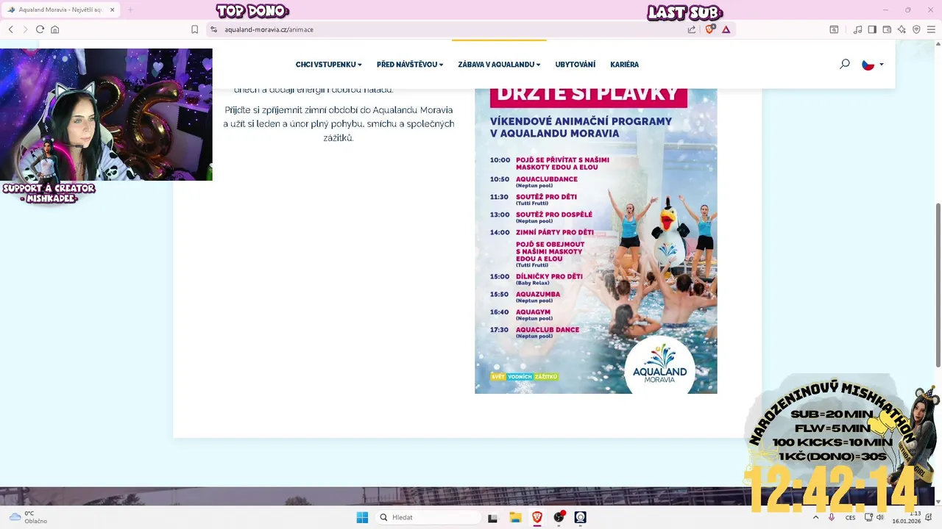Open the CES keyboard language indicator
The width and height of the screenshot is (942, 529).
click(x=850, y=517)
